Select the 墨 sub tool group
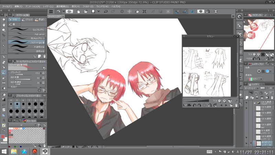This screenshot has height=155, width=275. [x=14, y=24]
